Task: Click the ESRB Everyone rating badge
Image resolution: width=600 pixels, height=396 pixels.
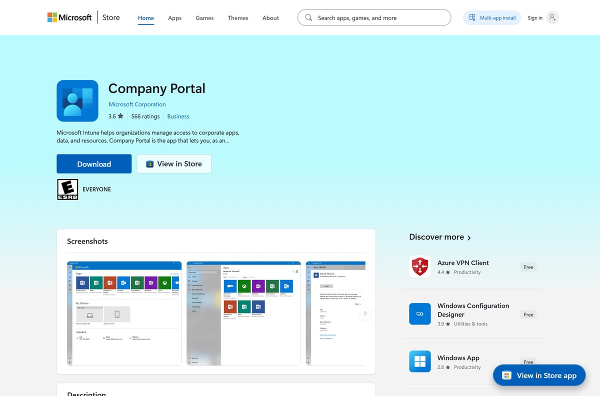Action: coord(67,189)
